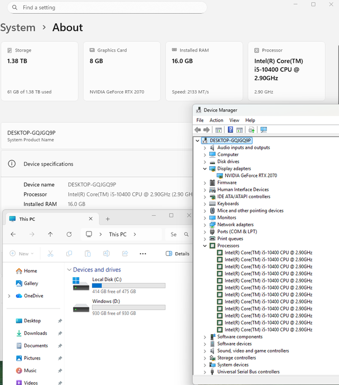Collapse the Processors tree node
339x385 pixels.
click(205, 246)
